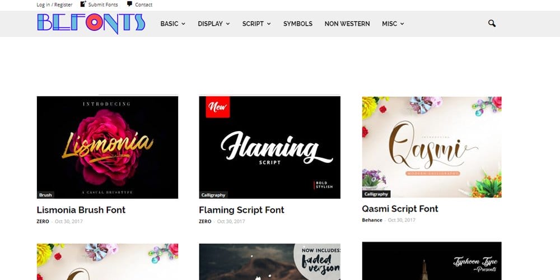Image resolution: width=560 pixels, height=280 pixels.
Task: Click the Submit Fonts upload icon
Action: point(83,4)
